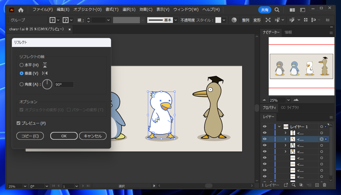Open the 基本 brush definition dropdown

tap(176, 20)
